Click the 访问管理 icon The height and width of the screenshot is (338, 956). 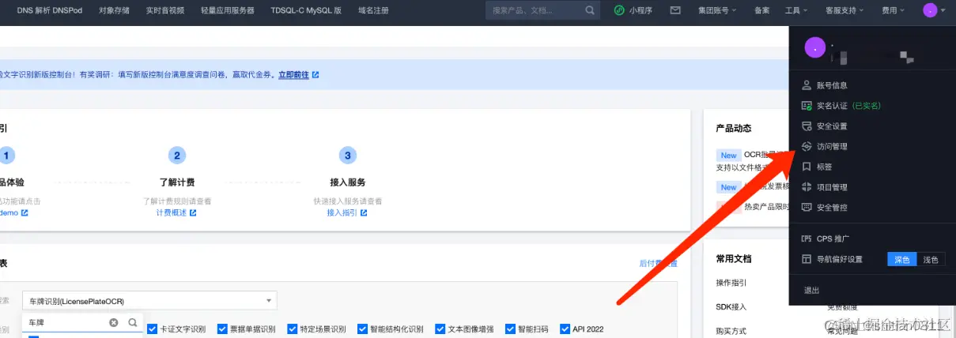807,146
